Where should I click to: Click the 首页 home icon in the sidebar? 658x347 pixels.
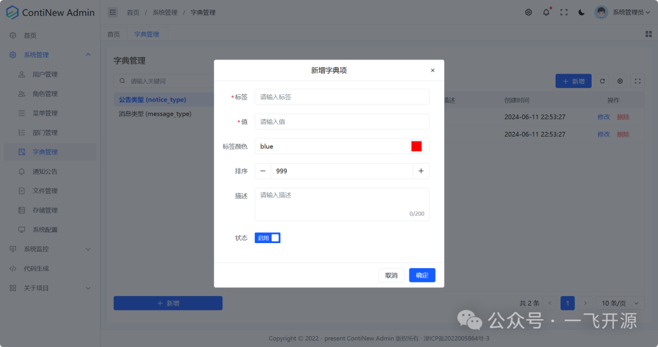(13, 36)
